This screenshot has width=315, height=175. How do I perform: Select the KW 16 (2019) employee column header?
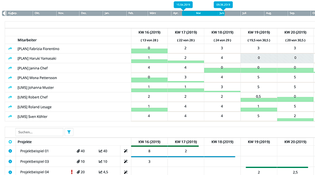point(149,32)
